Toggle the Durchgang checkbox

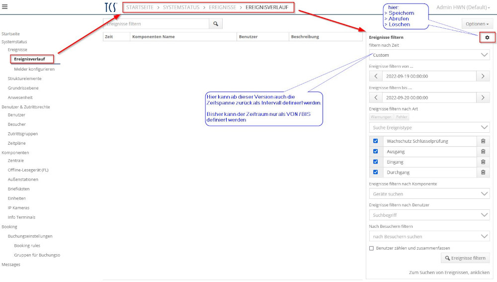[376, 173]
